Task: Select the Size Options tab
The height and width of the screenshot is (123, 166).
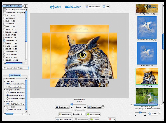Action: 15,75
